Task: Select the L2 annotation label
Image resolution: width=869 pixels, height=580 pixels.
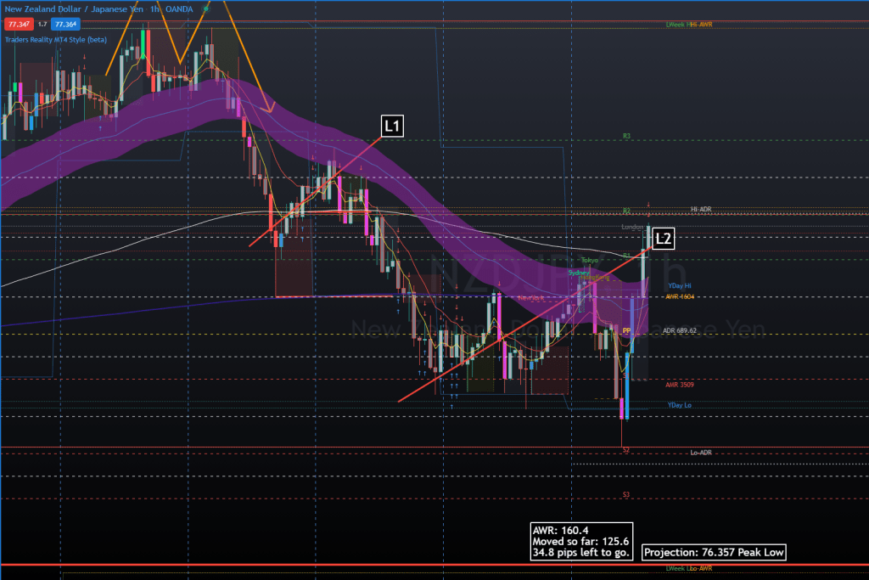Action: pos(664,239)
